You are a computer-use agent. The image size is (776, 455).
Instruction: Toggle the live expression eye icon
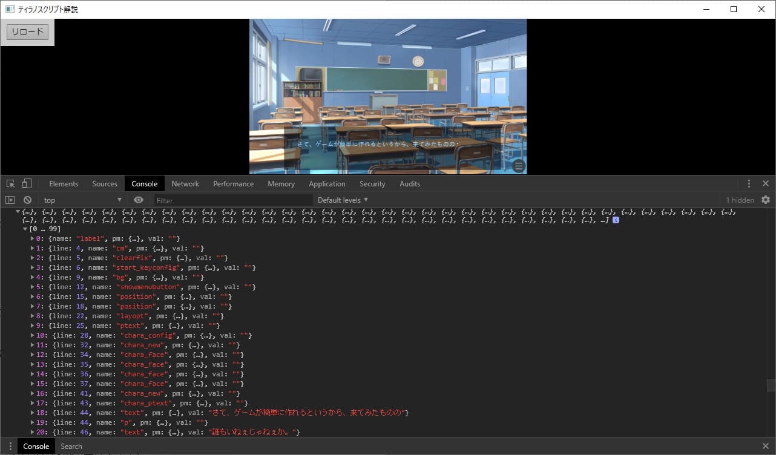pyautogui.click(x=139, y=200)
